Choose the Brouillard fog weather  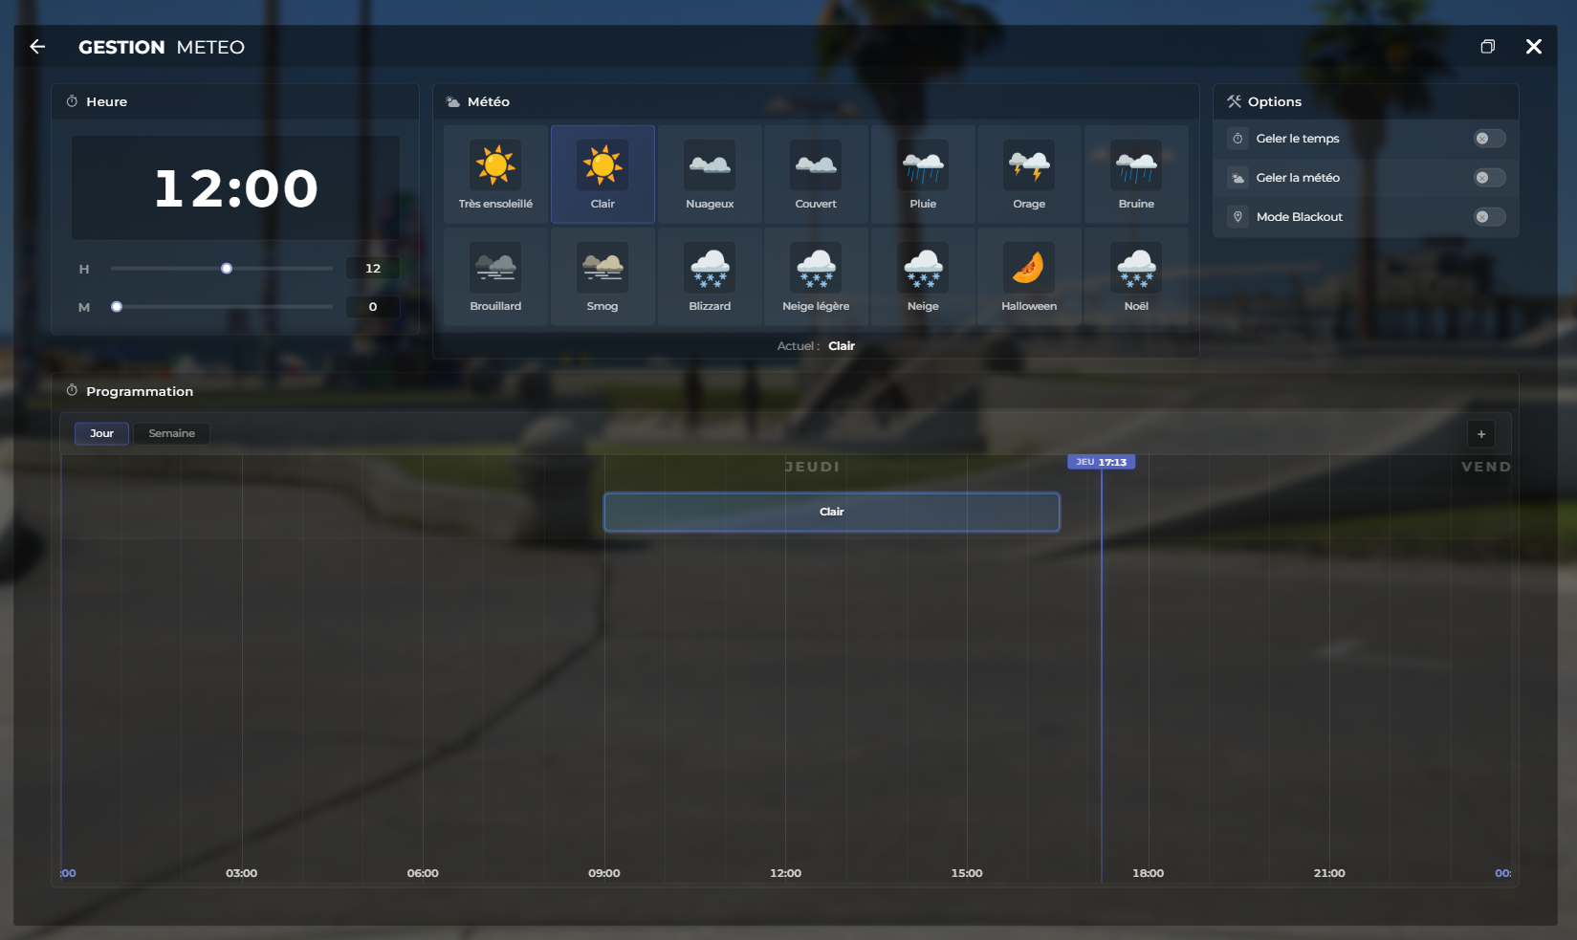click(x=495, y=277)
